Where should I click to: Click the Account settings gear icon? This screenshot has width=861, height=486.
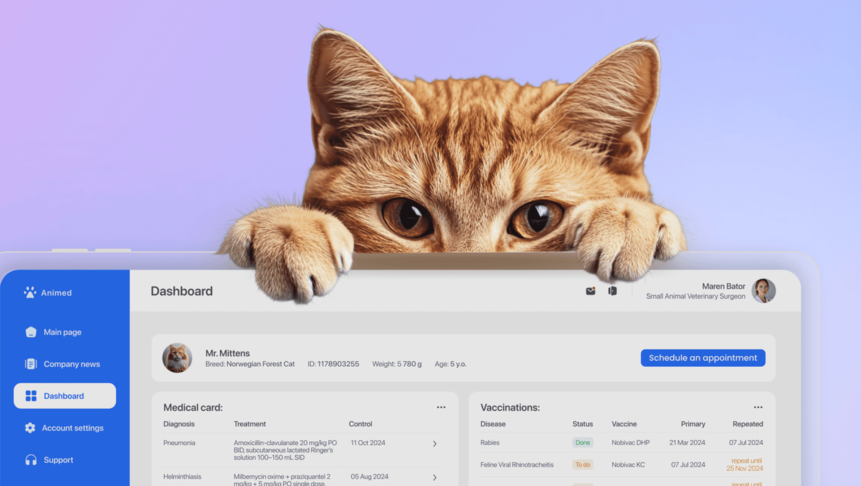coord(30,428)
